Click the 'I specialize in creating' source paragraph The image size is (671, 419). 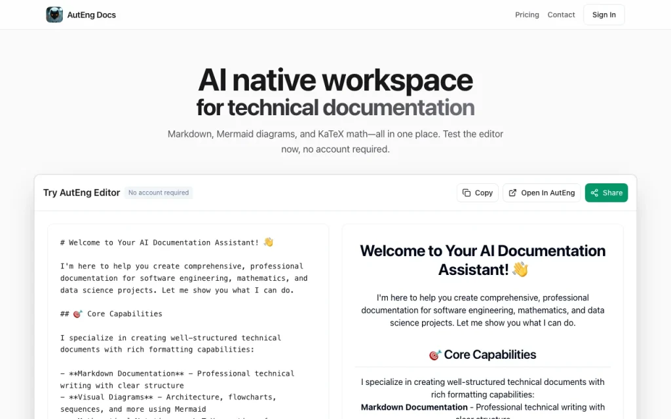(x=171, y=343)
